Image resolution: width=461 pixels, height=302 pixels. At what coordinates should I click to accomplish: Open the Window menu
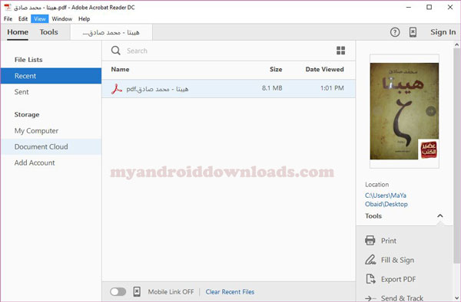click(x=62, y=18)
